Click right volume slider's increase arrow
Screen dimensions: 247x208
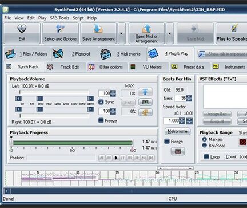[90, 109]
